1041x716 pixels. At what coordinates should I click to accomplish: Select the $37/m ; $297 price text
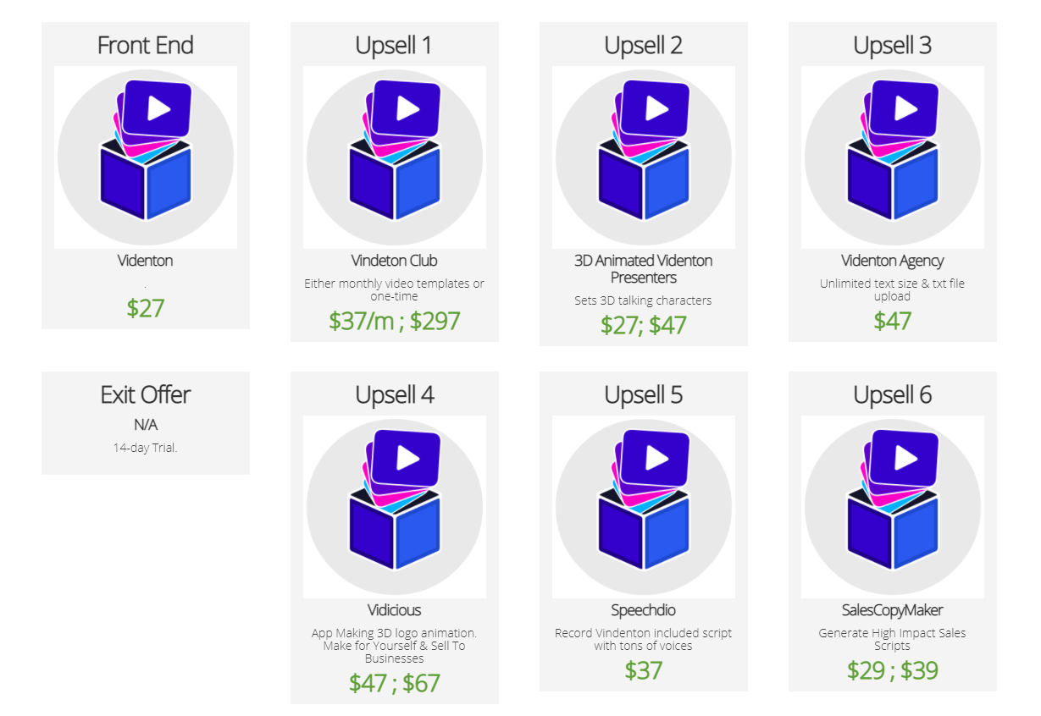(395, 321)
